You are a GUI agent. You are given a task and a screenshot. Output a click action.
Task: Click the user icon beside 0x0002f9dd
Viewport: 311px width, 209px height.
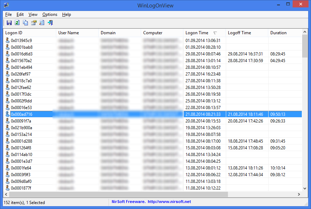(7, 101)
